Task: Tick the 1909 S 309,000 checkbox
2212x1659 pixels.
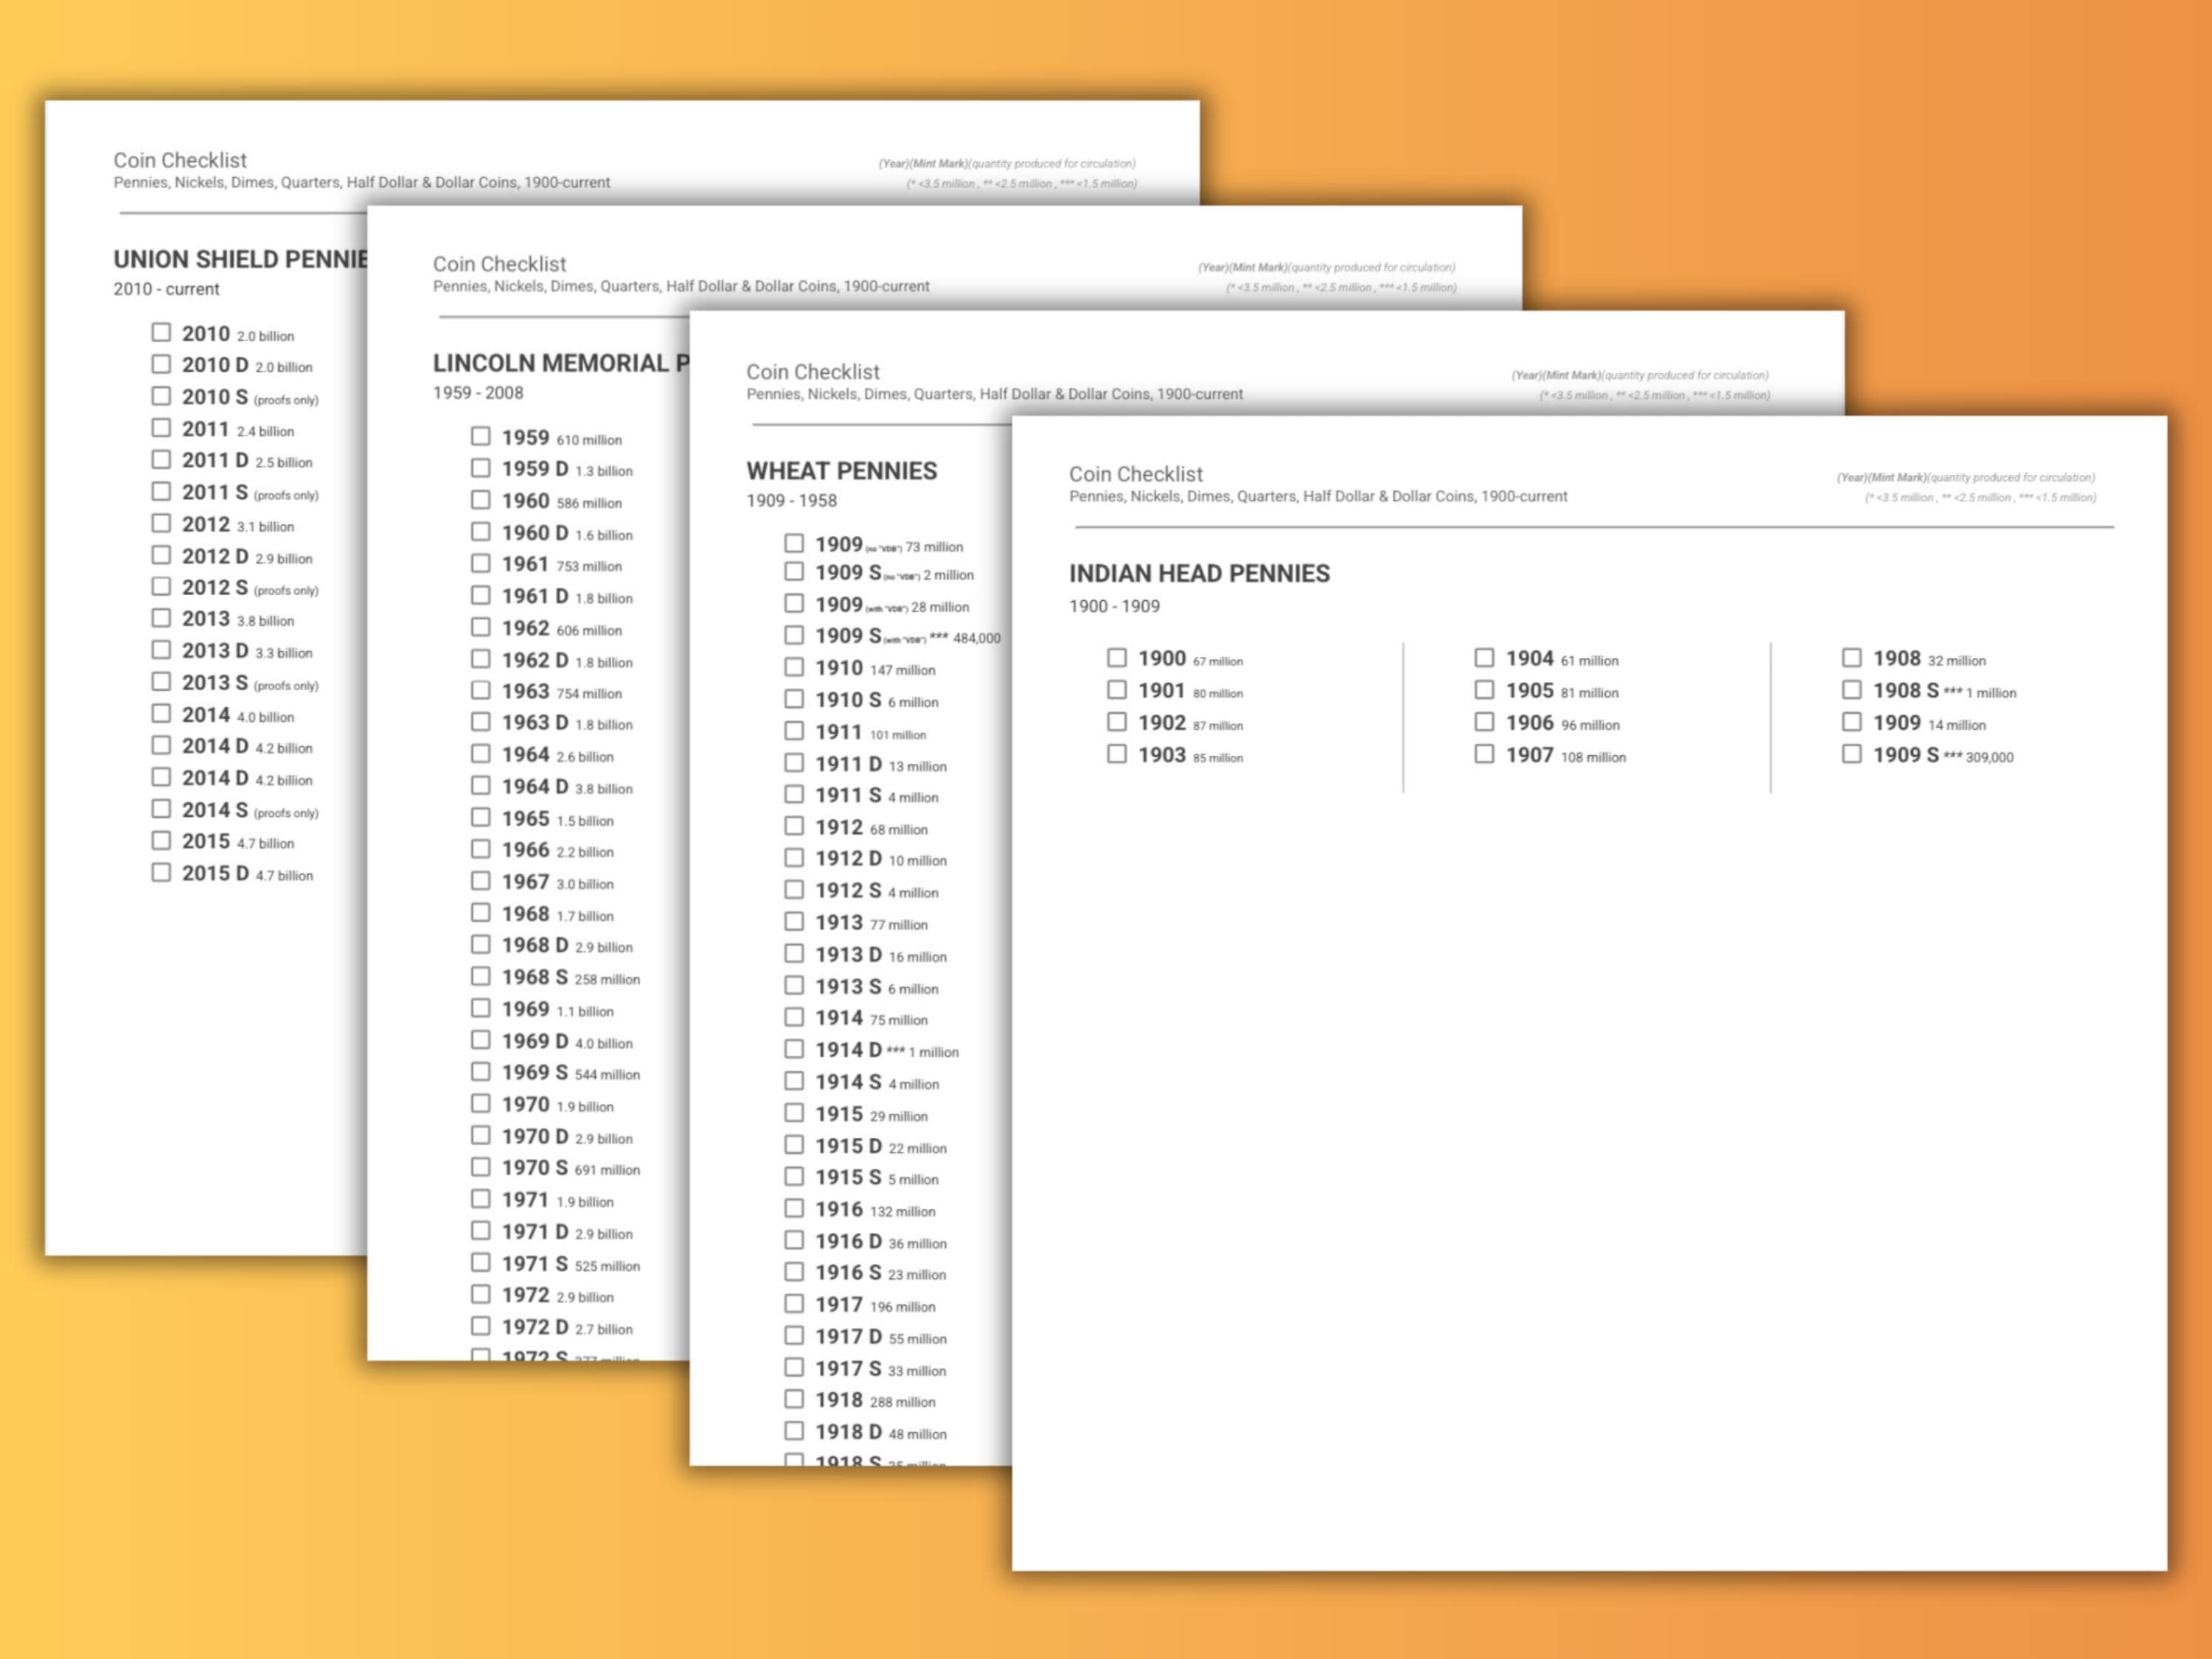Action: click(x=1851, y=754)
